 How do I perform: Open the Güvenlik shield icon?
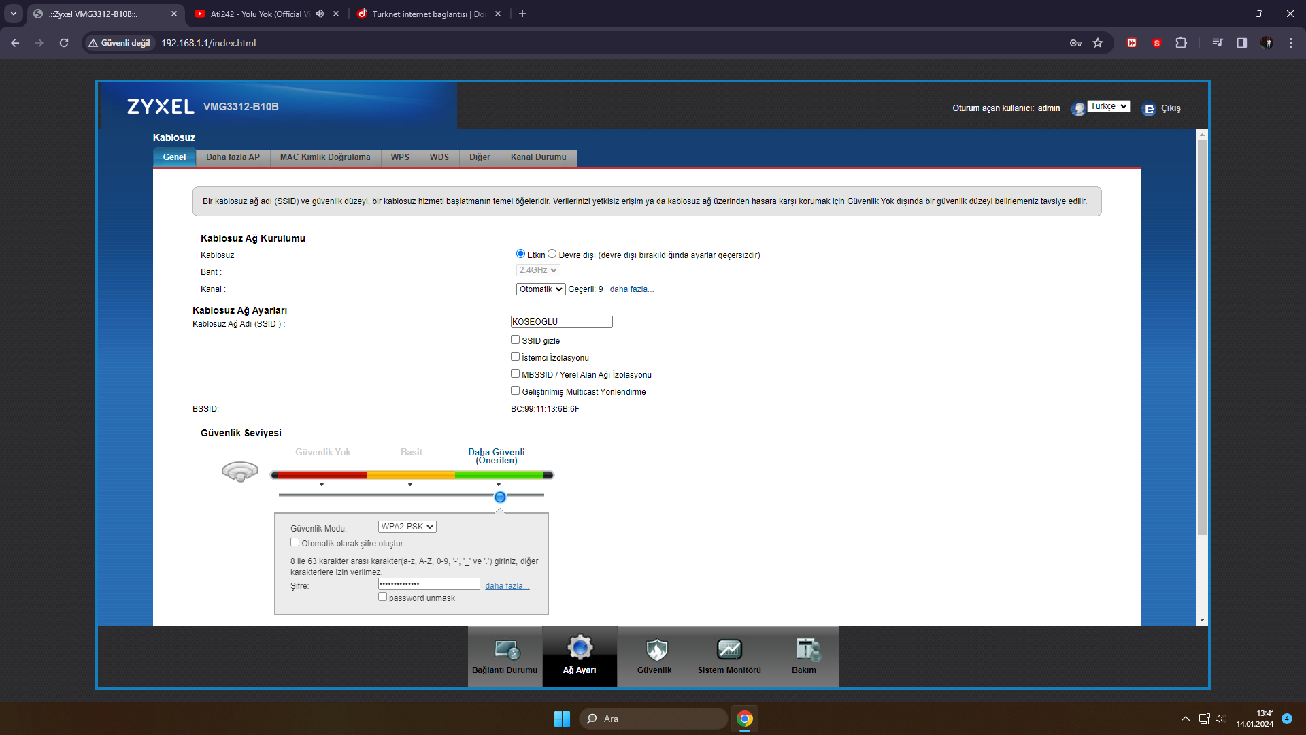[x=656, y=650]
